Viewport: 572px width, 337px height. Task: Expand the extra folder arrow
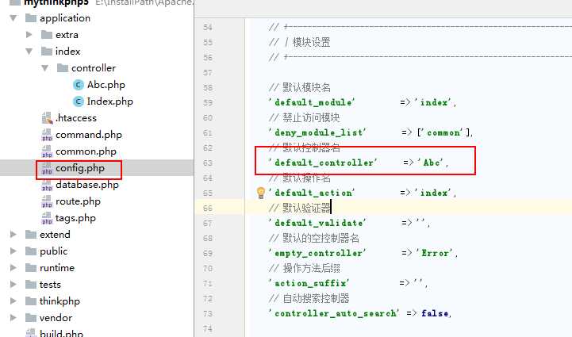(29, 35)
